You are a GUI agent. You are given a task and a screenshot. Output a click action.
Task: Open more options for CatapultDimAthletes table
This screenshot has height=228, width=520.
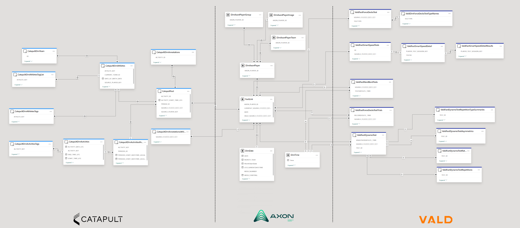pos(131,66)
